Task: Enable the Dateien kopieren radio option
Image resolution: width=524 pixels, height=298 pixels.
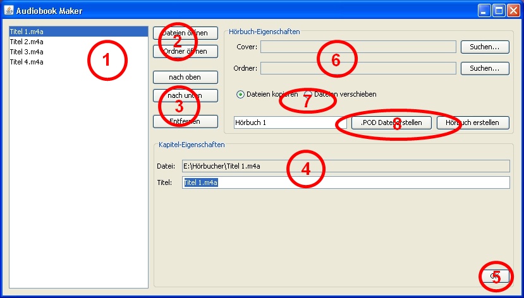Action: tap(240, 94)
